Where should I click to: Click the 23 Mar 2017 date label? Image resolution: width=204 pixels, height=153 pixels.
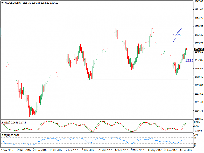coord(105,150)
